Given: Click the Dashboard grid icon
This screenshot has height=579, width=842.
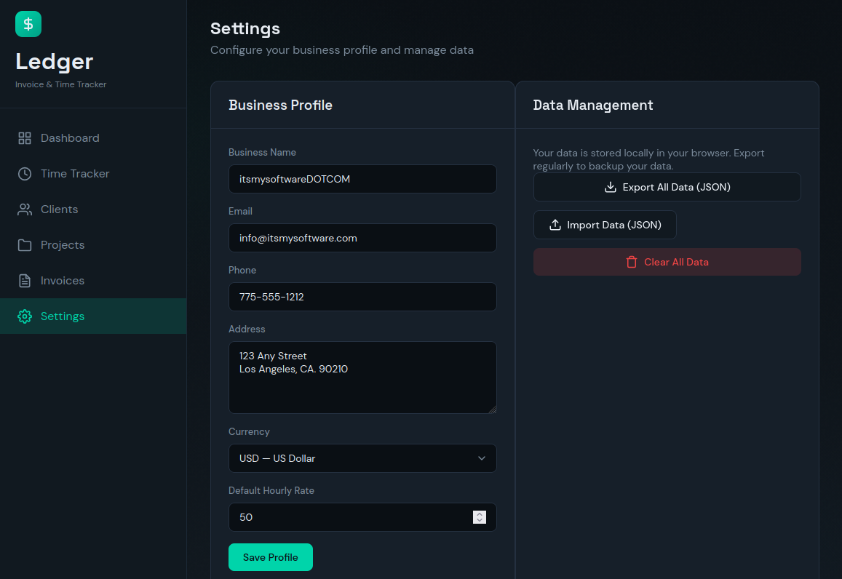Looking at the screenshot, I should click(25, 138).
